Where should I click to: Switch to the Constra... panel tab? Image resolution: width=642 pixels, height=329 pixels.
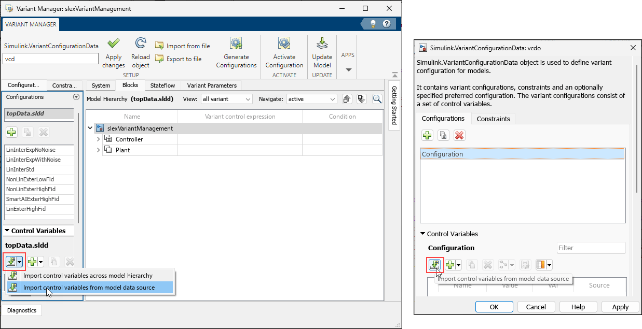click(64, 85)
